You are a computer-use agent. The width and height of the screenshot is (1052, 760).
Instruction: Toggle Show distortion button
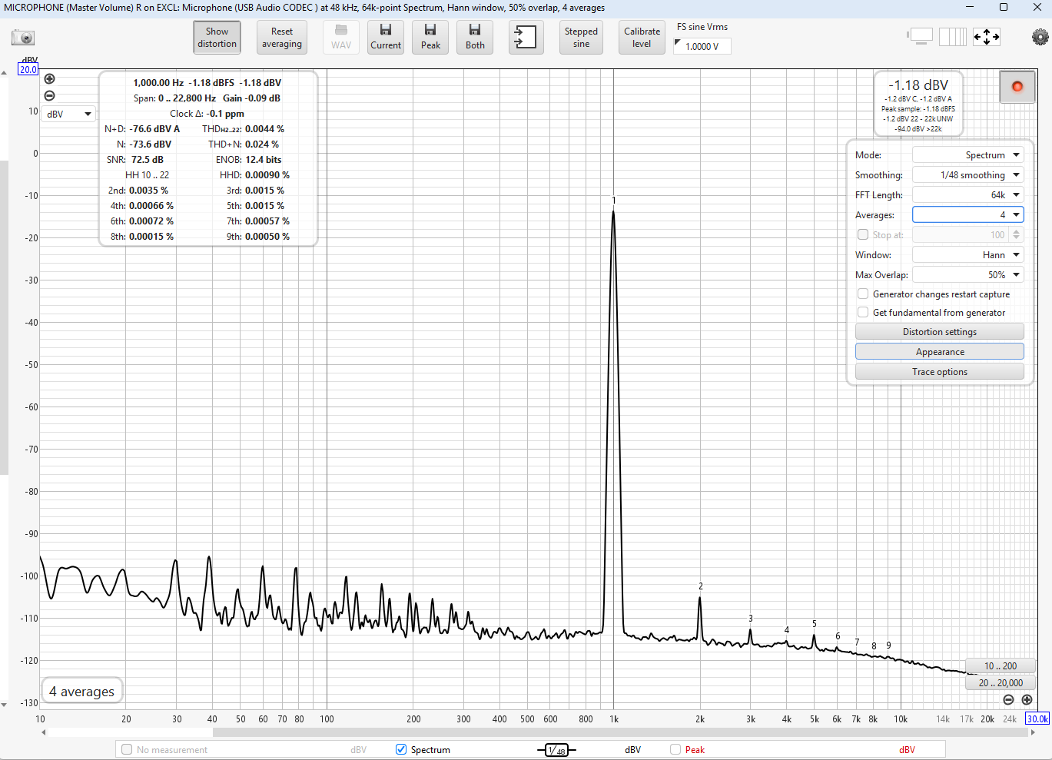(217, 37)
